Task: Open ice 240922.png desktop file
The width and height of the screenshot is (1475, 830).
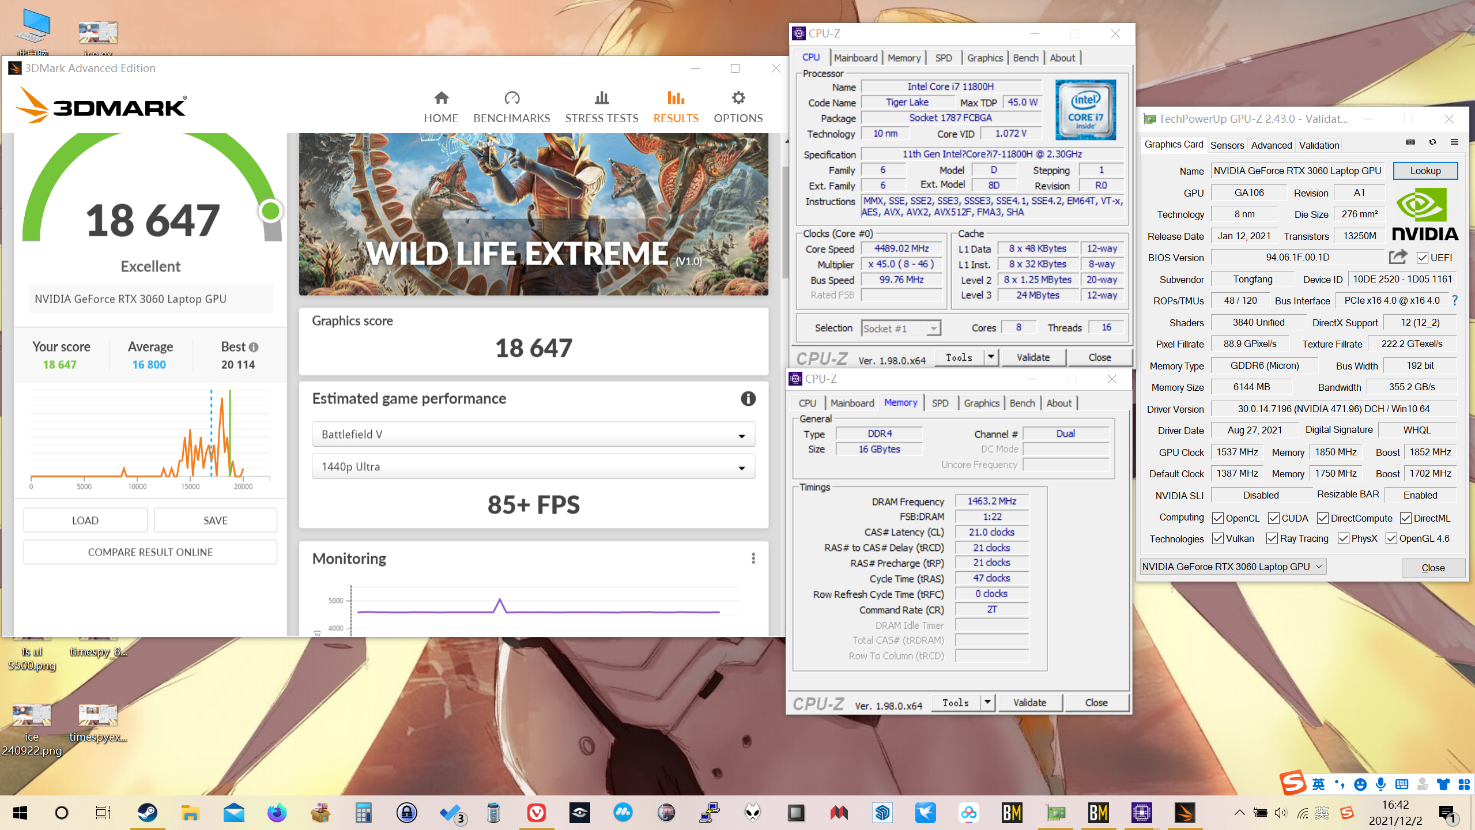Action: click(32, 729)
